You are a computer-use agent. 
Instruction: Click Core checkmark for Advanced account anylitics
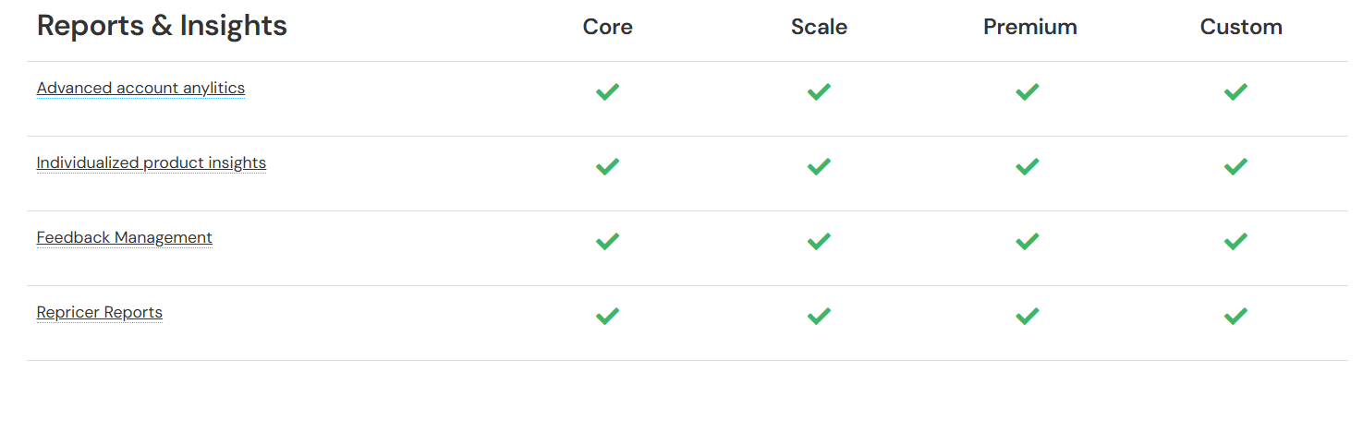pos(607,92)
